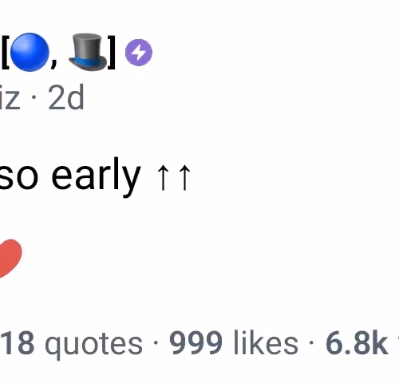This screenshot has width=399, height=387.
Task: Open the "999 likes" list
Action: [234, 342]
